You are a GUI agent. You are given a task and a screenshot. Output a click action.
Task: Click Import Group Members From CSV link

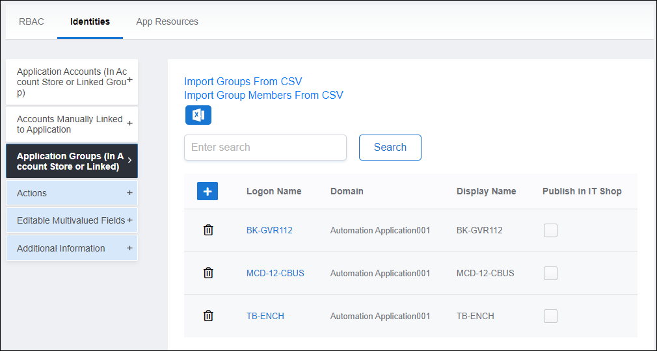263,95
